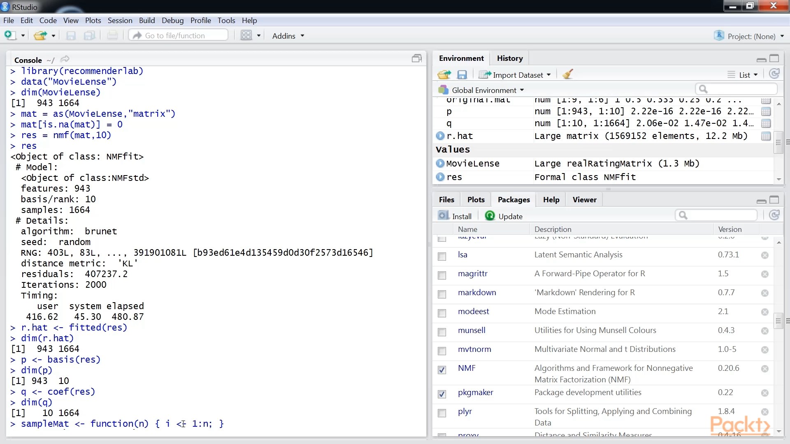
Task: View r.hat via its grid icon
Action: 766,136
